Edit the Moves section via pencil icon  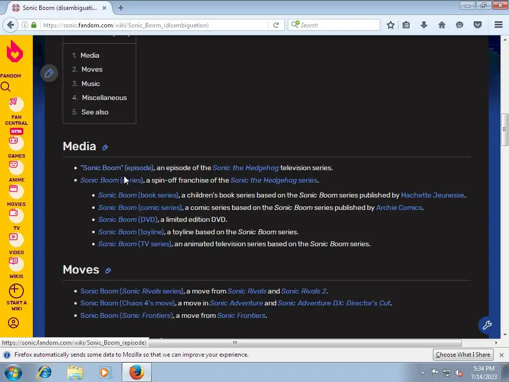coord(108,271)
